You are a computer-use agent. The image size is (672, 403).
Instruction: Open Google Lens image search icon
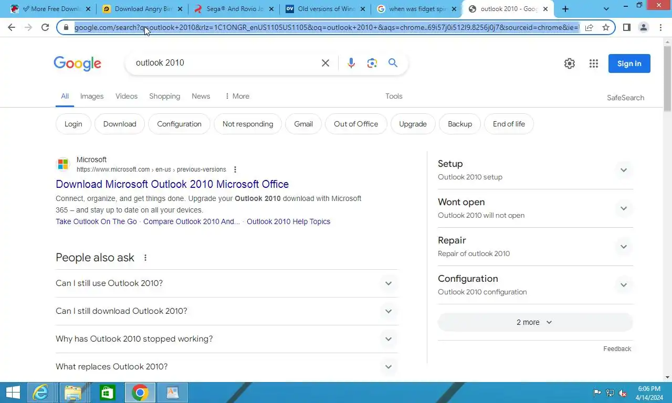[x=372, y=63]
